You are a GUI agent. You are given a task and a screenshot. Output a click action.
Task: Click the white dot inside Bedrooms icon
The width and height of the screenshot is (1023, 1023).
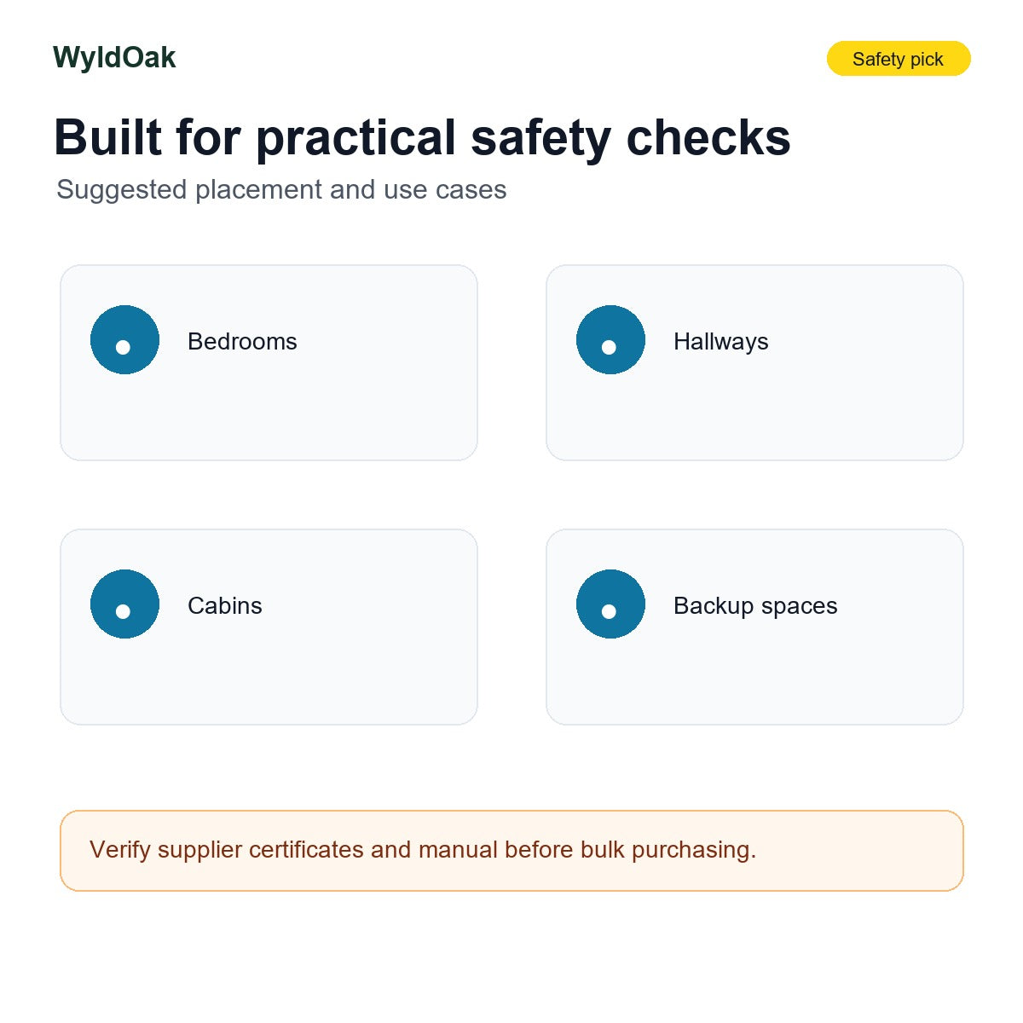pyautogui.click(x=123, y=347)
